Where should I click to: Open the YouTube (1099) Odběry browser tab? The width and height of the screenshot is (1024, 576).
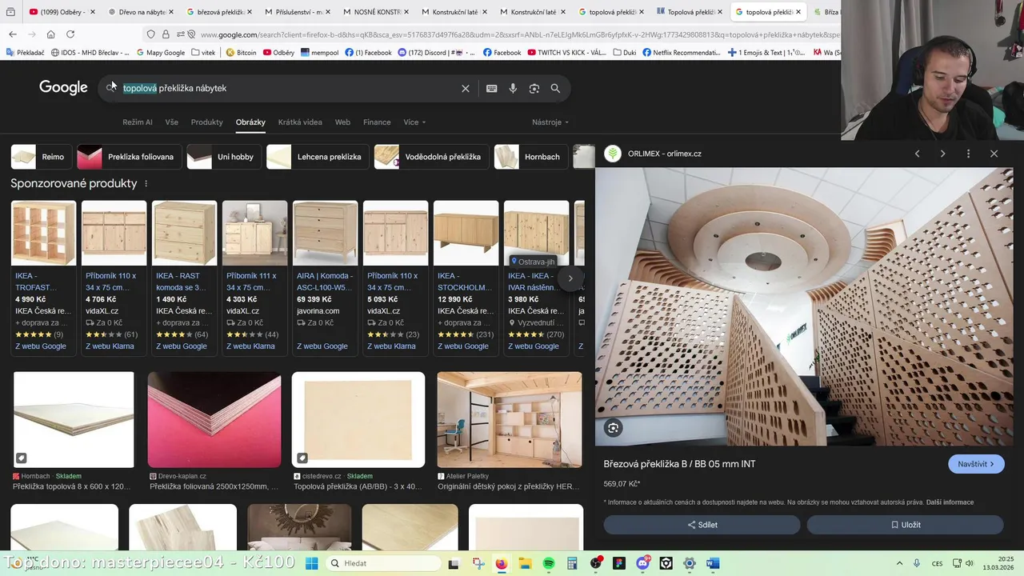tap(62, 12)
